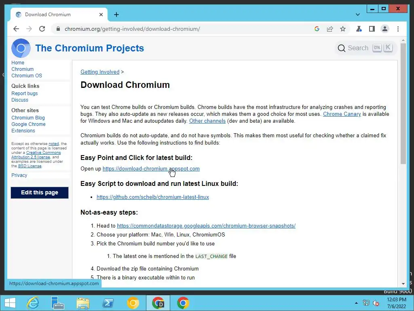The image size is (414, 311).
Task: Go back to the previous page
Action: point(16,29)
